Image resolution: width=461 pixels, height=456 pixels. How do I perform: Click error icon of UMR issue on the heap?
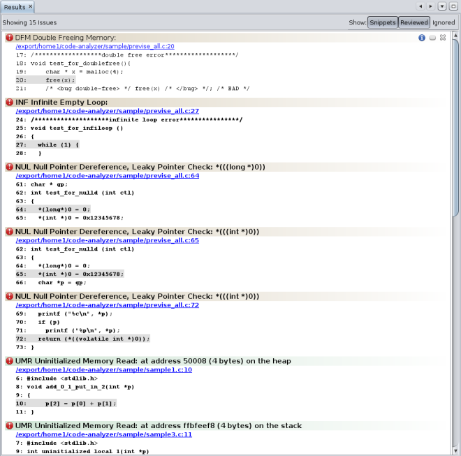[9, 361]
